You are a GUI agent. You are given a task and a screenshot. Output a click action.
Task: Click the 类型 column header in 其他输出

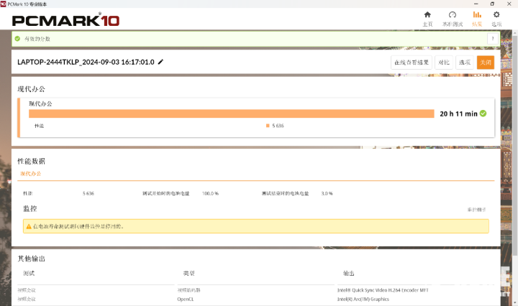tap(189, 274)
